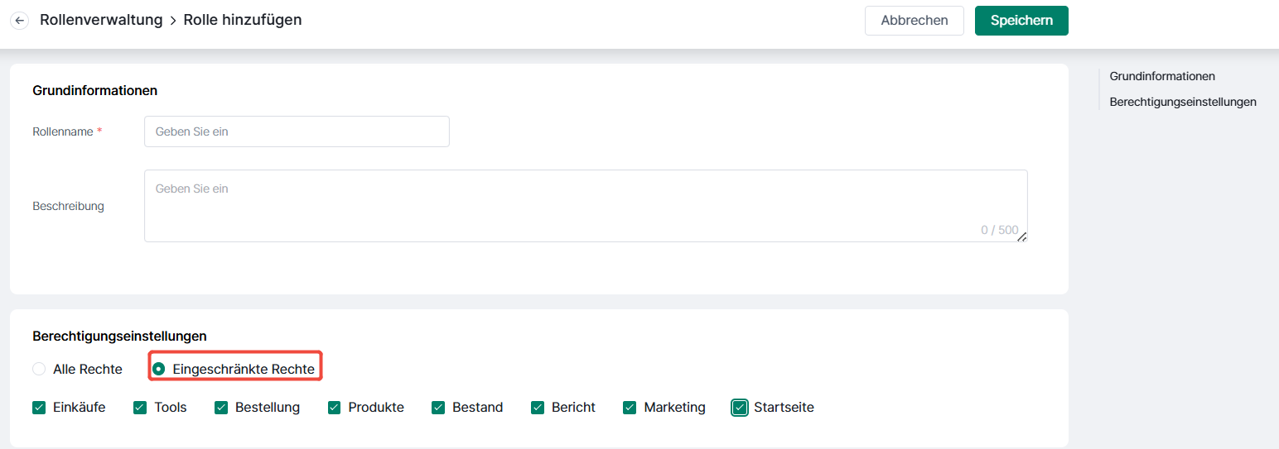Click the Rolle hinzufügen breadcrumb title

point(243,20)
